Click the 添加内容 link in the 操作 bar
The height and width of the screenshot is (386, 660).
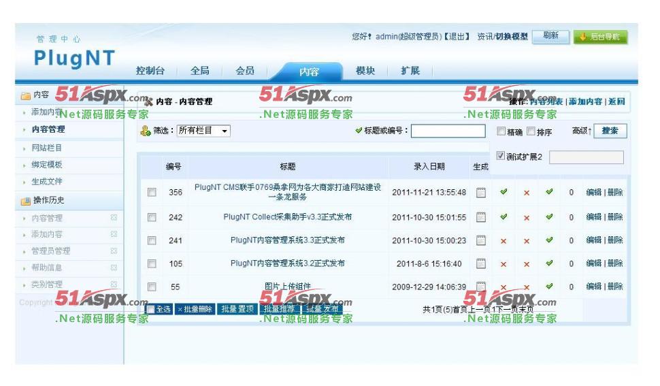(x=586, y=101)
